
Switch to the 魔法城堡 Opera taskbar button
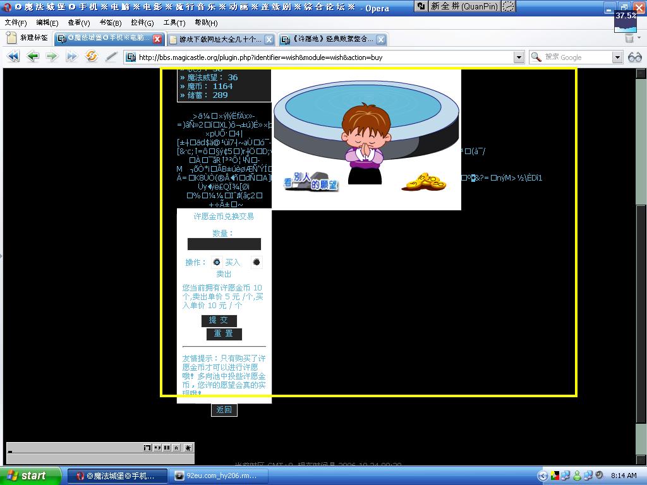pyautogui.click(x=117, y=476)
